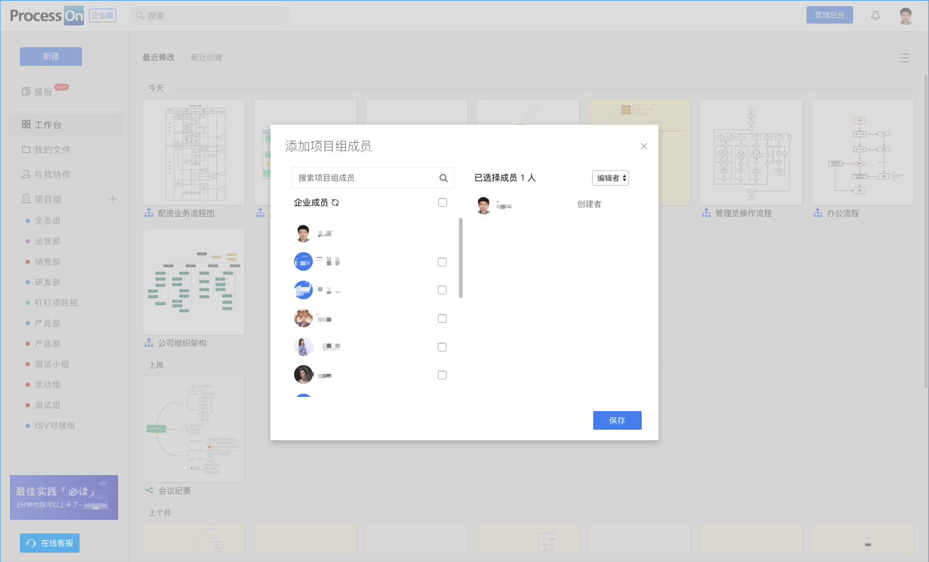Tick the checkbox for fourth listed member

(442, 319)
